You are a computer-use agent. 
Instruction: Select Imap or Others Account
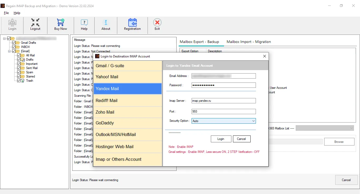click(x=128, y=159)
